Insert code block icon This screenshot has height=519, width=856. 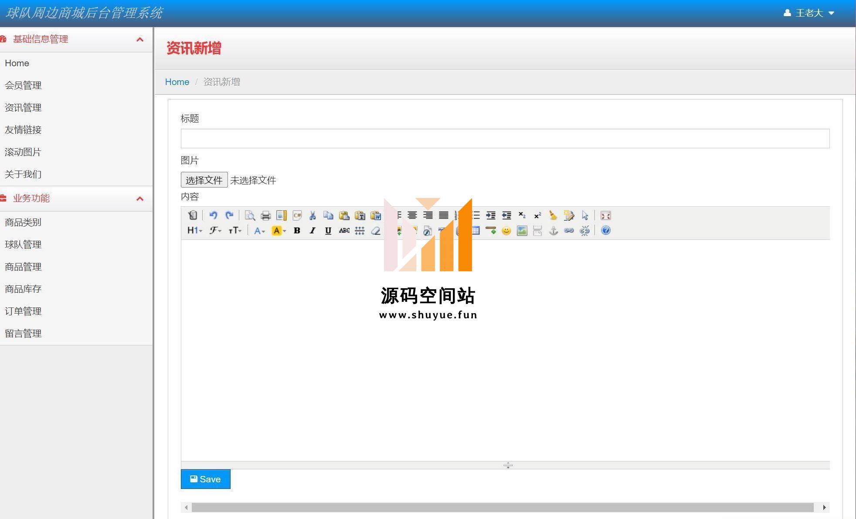297,215
